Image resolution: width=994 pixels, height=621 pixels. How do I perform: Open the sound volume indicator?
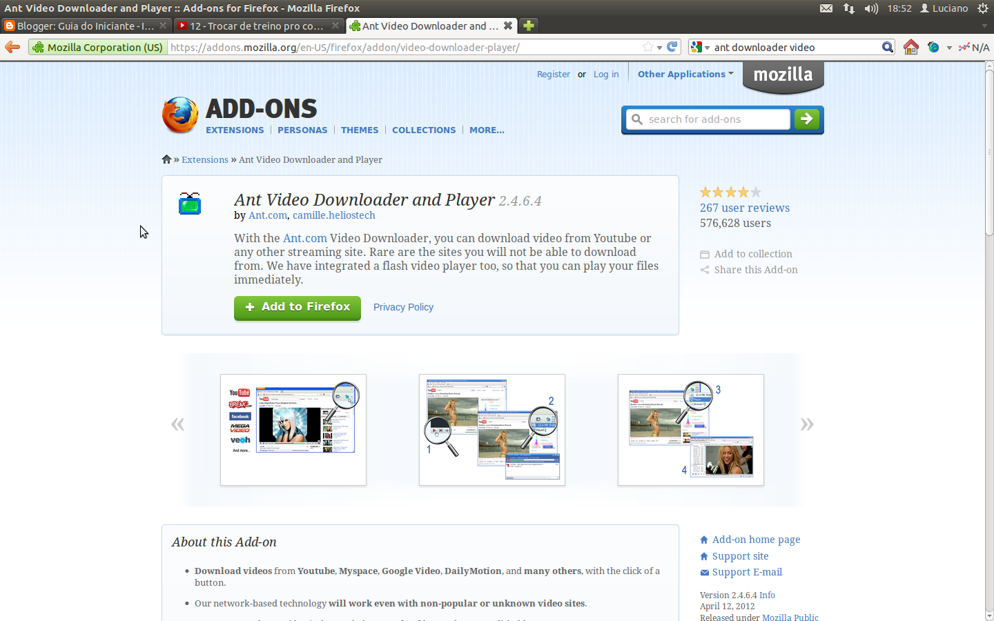pos(871,8)
